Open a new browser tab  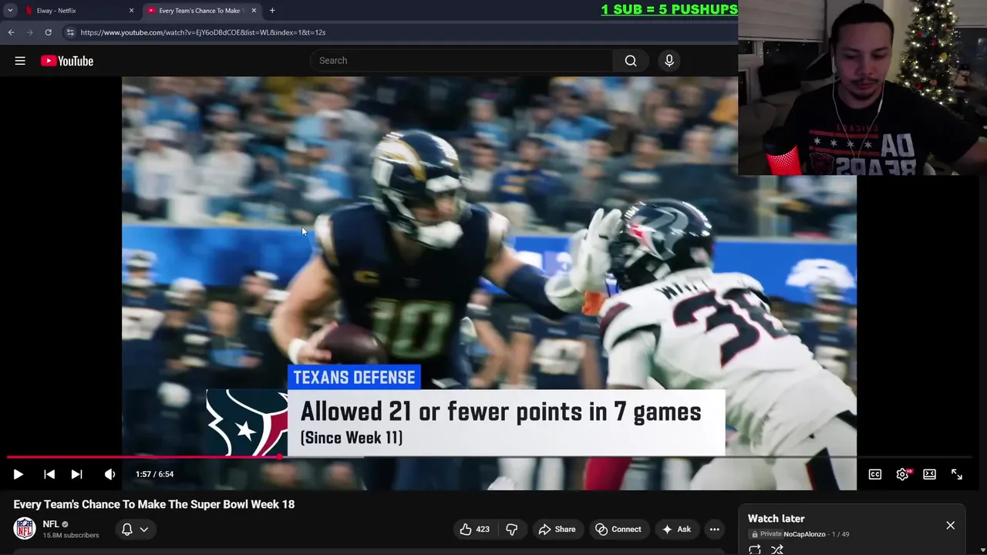[x=272, y=11]
